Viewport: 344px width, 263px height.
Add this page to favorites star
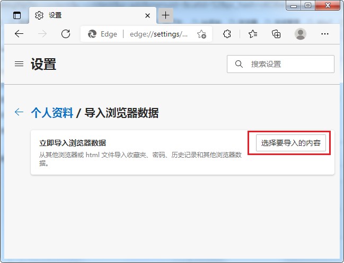click(x=201, y=34)
